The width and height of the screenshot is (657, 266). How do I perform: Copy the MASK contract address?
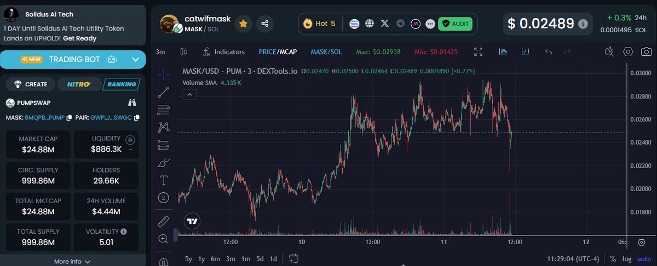tap(68, 117)
